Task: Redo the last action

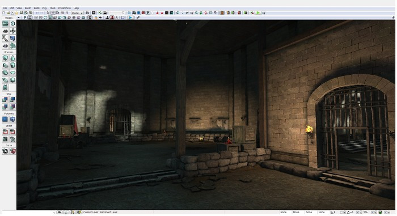Action: pos(42,13)
